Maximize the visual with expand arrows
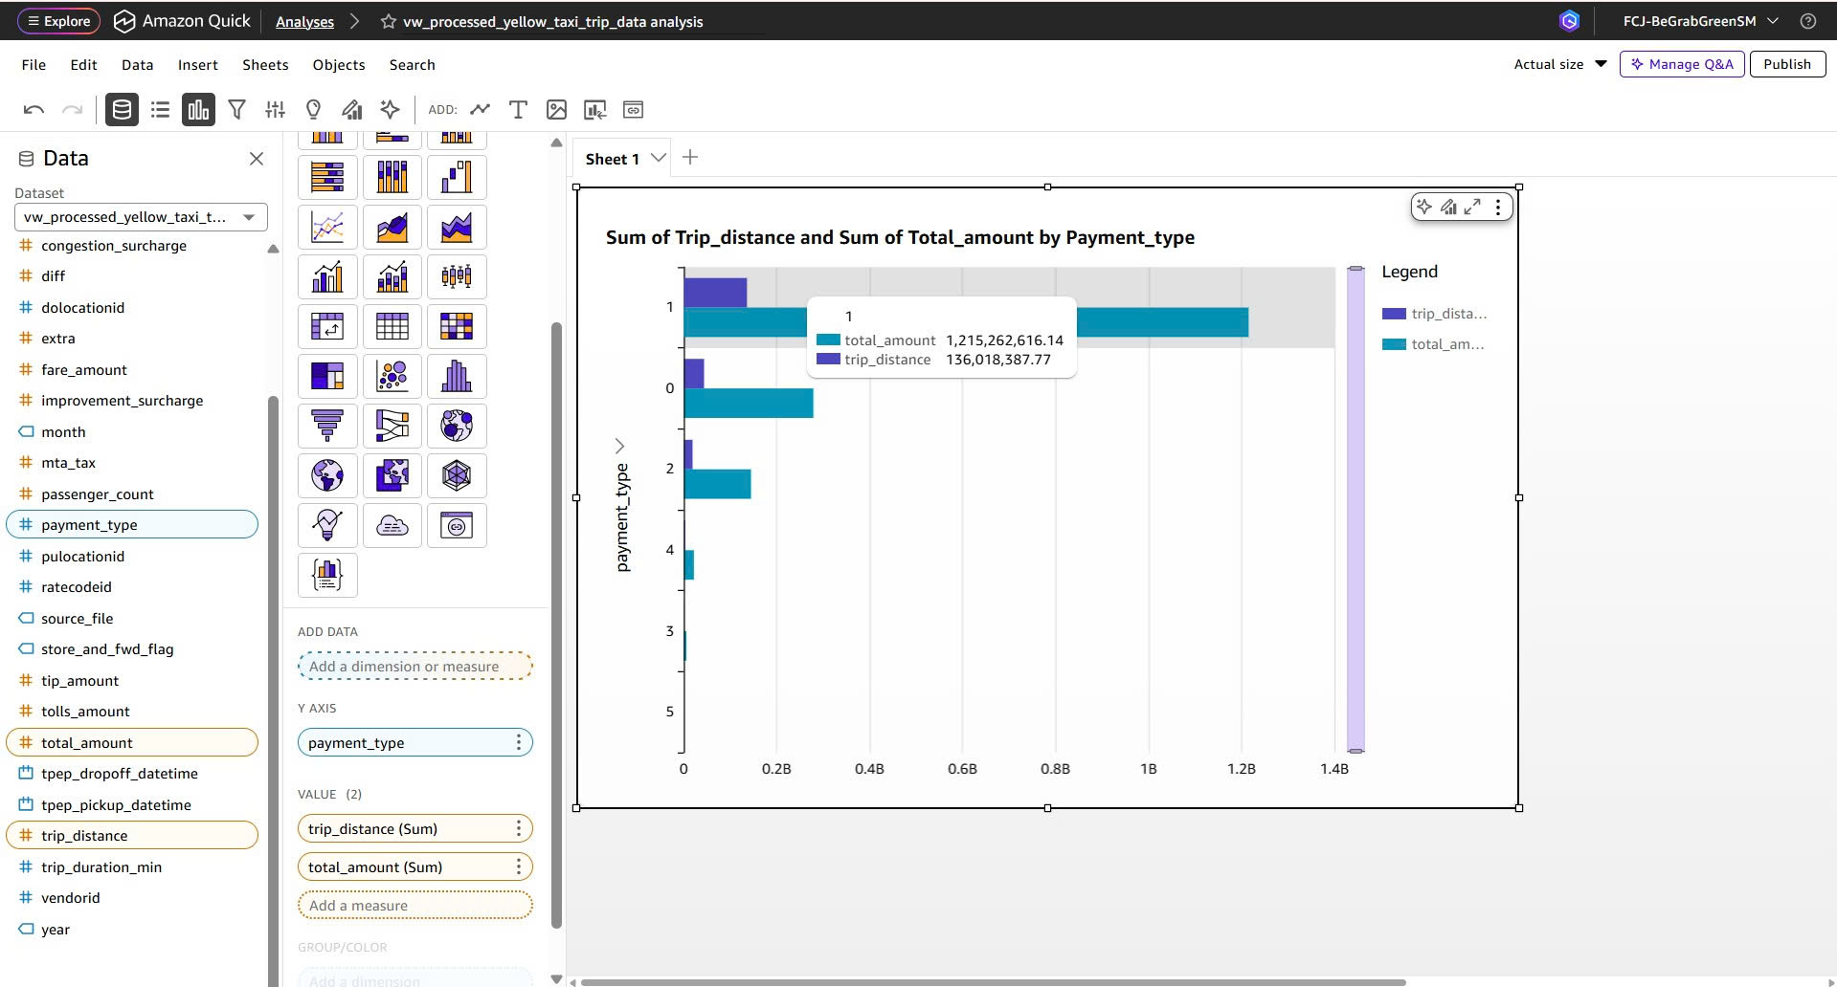The width and height of the screenshot is (1837, 987). point(1472,207)
